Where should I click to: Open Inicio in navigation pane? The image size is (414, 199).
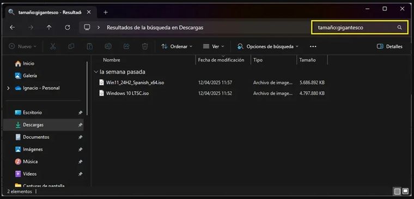(x=28, y=63)
